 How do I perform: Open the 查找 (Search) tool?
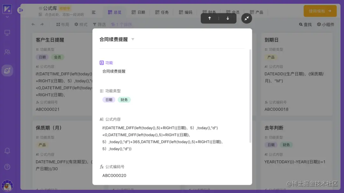[305, 24]
